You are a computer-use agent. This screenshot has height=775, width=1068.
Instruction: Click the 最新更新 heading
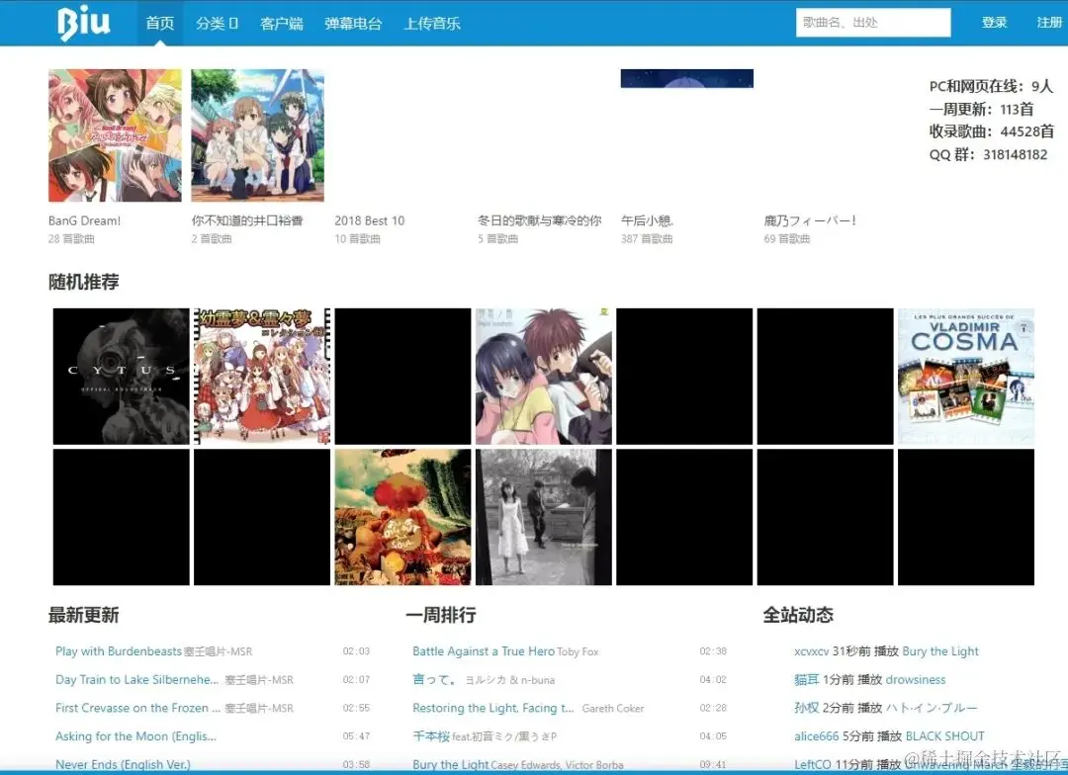[x=84, y=615]
